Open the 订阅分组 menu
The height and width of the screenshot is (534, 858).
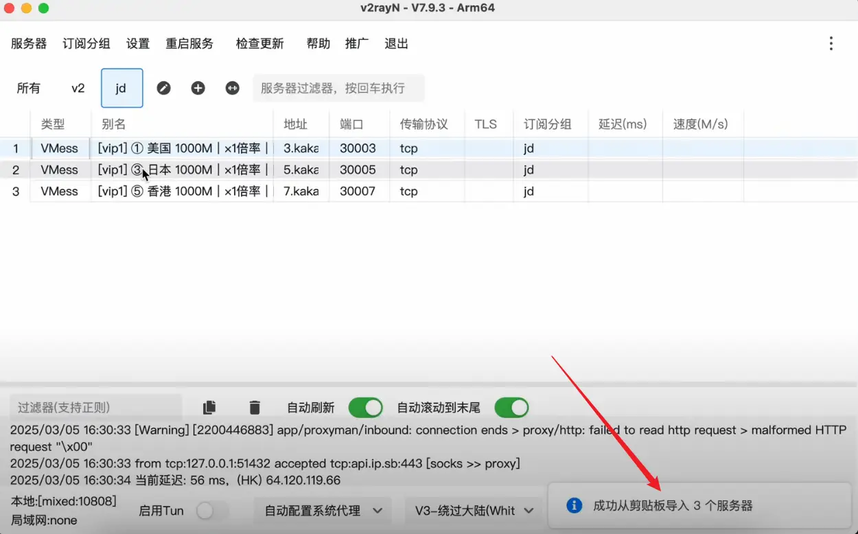point(86,44)
